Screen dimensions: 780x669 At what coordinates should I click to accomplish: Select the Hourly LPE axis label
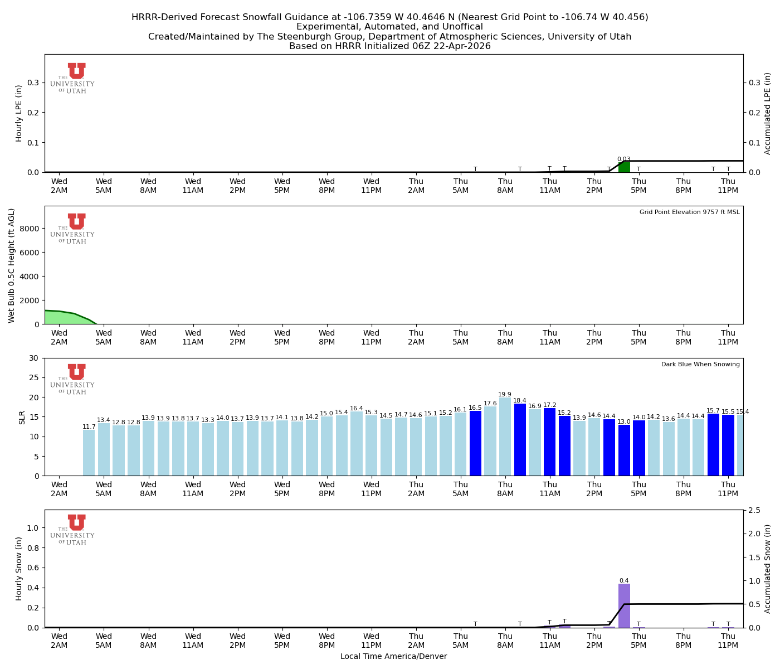19,113
